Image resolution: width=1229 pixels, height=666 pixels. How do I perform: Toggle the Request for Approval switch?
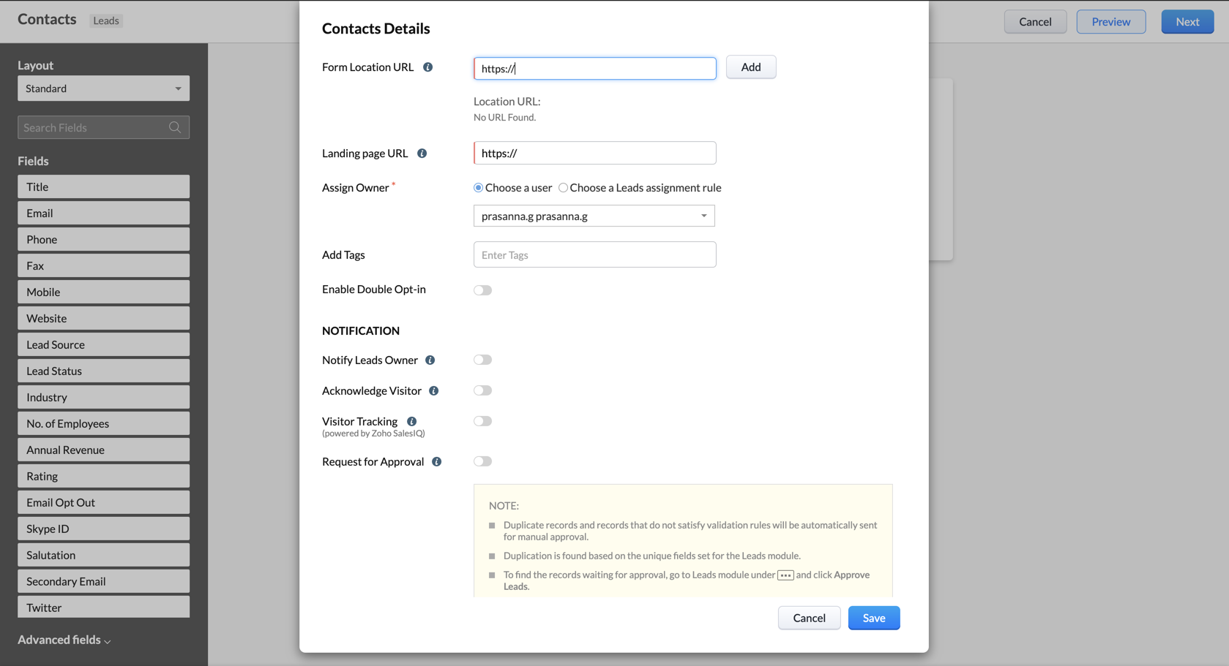482,461
